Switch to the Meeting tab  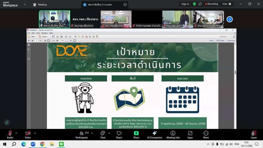[x=40, y=4]
